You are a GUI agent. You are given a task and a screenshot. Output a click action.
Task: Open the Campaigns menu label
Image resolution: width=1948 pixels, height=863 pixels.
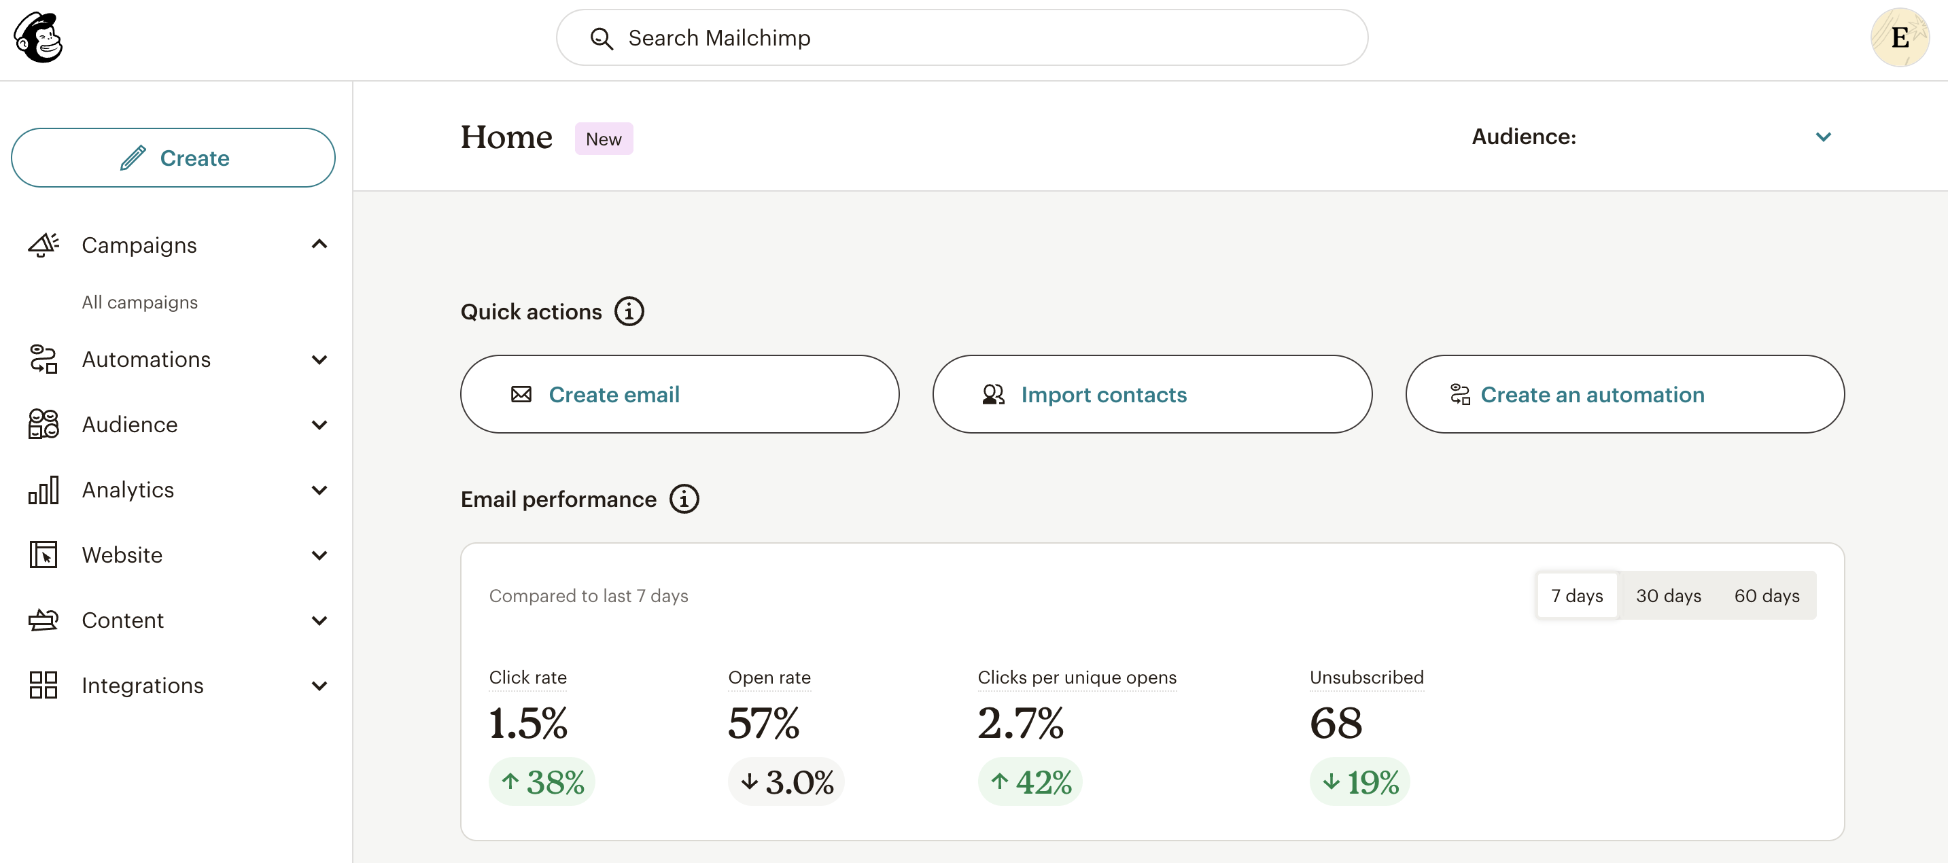[139, 245]
